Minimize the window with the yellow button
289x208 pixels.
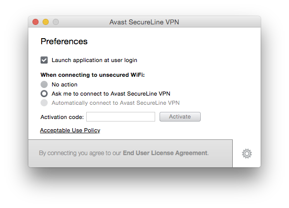tap(46, 22)
